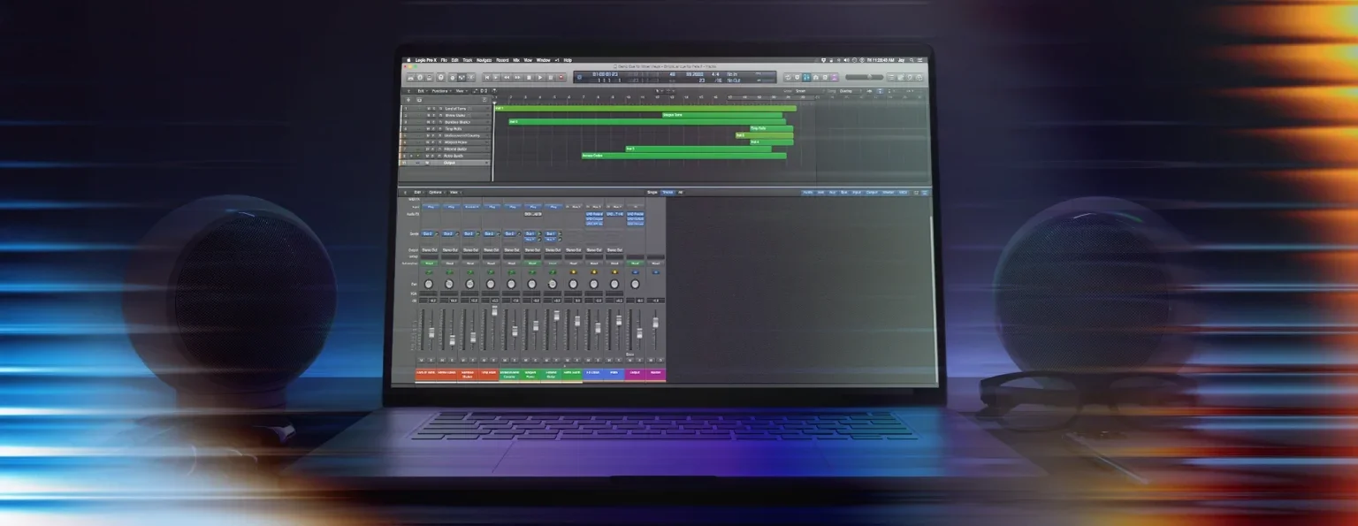Toggle the Master channel filter button in Mixer
This screenshot has width=1358, height=526.
click(889, 193)
